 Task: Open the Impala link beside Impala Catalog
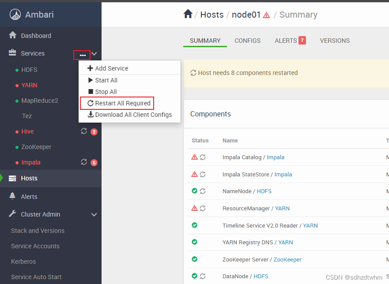pyautogui.click(x=276, y=157)
